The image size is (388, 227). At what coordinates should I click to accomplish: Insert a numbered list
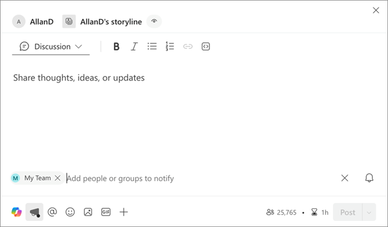(170, 46)
